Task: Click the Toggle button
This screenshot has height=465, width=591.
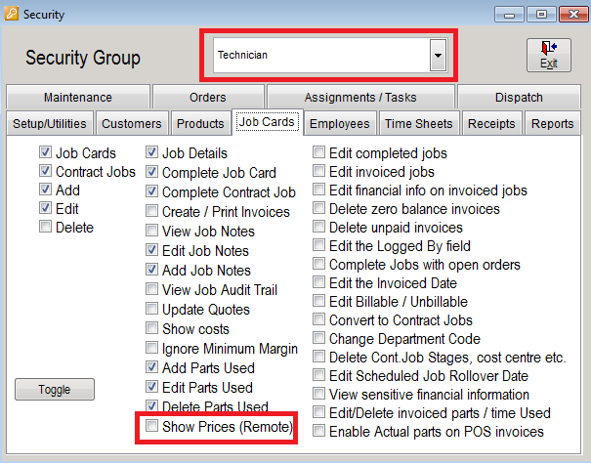Action: [55, 389]
